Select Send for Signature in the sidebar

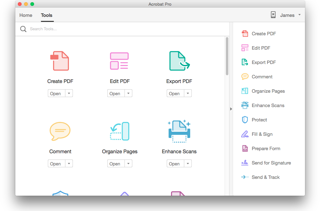[270, 163]
